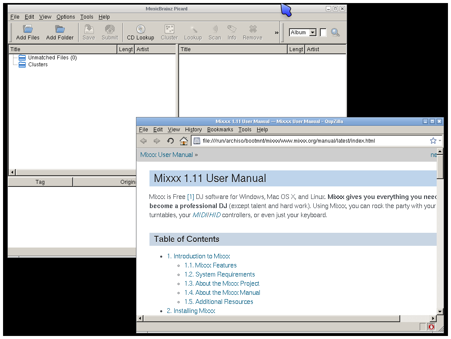Toggle the checkbox beside the Album search dropdown
Image resolution: width=451 pixels, height=339 pixels.
coord(323,33)
